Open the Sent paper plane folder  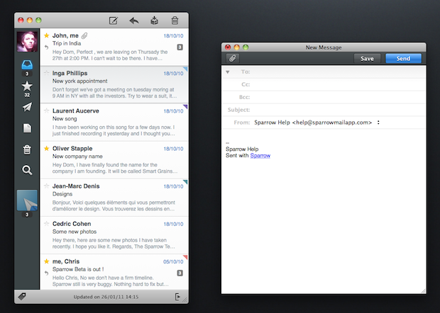[27, 107]
